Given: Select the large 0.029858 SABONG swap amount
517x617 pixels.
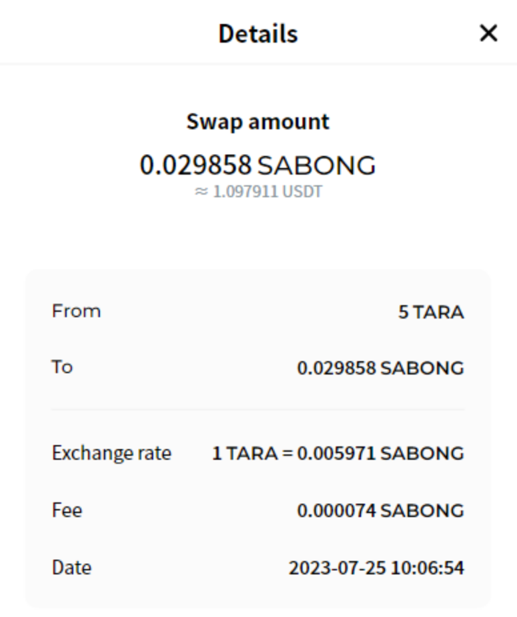Looking at the screenshot, I should (258, 165).
